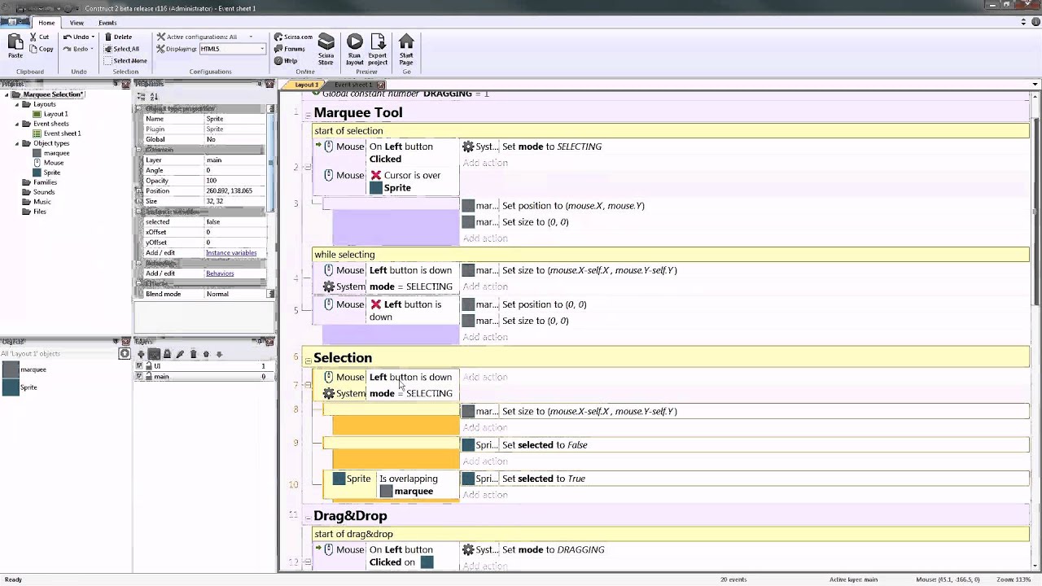Switch to the Event sheet 1 tab
This screenshot has width=1042, height=586.
point(352,85)
